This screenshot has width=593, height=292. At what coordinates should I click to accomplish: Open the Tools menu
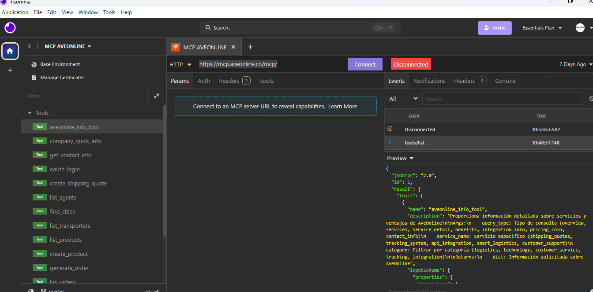click(109, 12)
